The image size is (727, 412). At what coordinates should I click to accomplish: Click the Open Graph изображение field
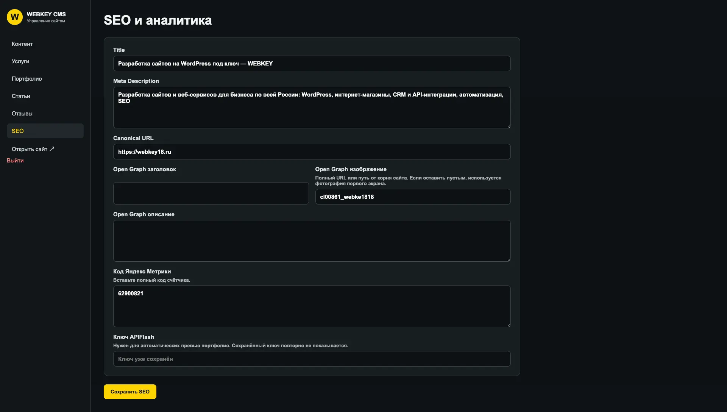tap(413, 197)
